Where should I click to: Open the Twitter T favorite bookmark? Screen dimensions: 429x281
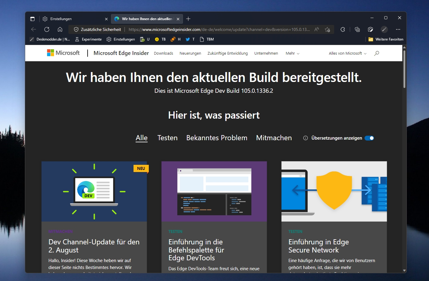tap(190, 39)
